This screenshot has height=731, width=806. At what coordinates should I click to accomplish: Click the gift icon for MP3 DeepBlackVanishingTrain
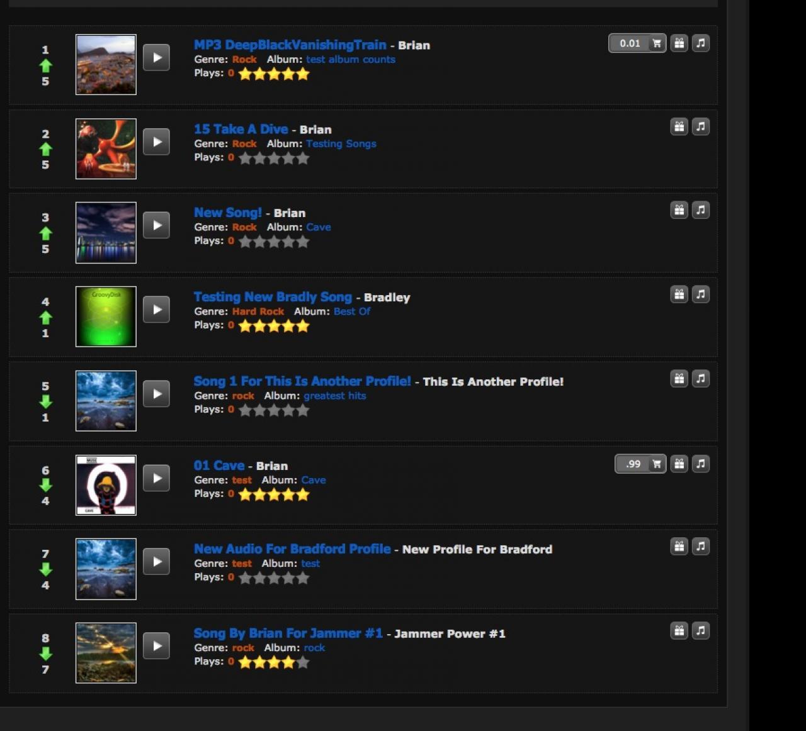click(679, 43)
